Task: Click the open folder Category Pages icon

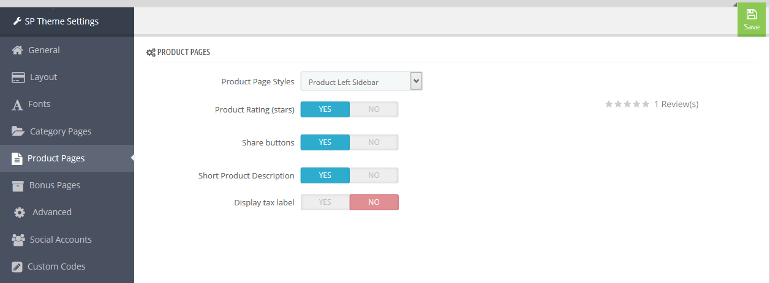Action: 18,131
